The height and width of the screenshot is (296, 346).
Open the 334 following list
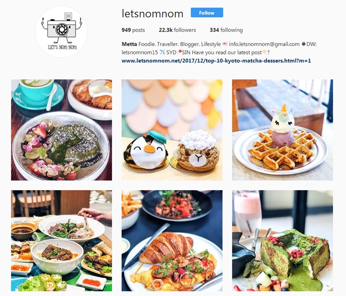tap(226, 30)
